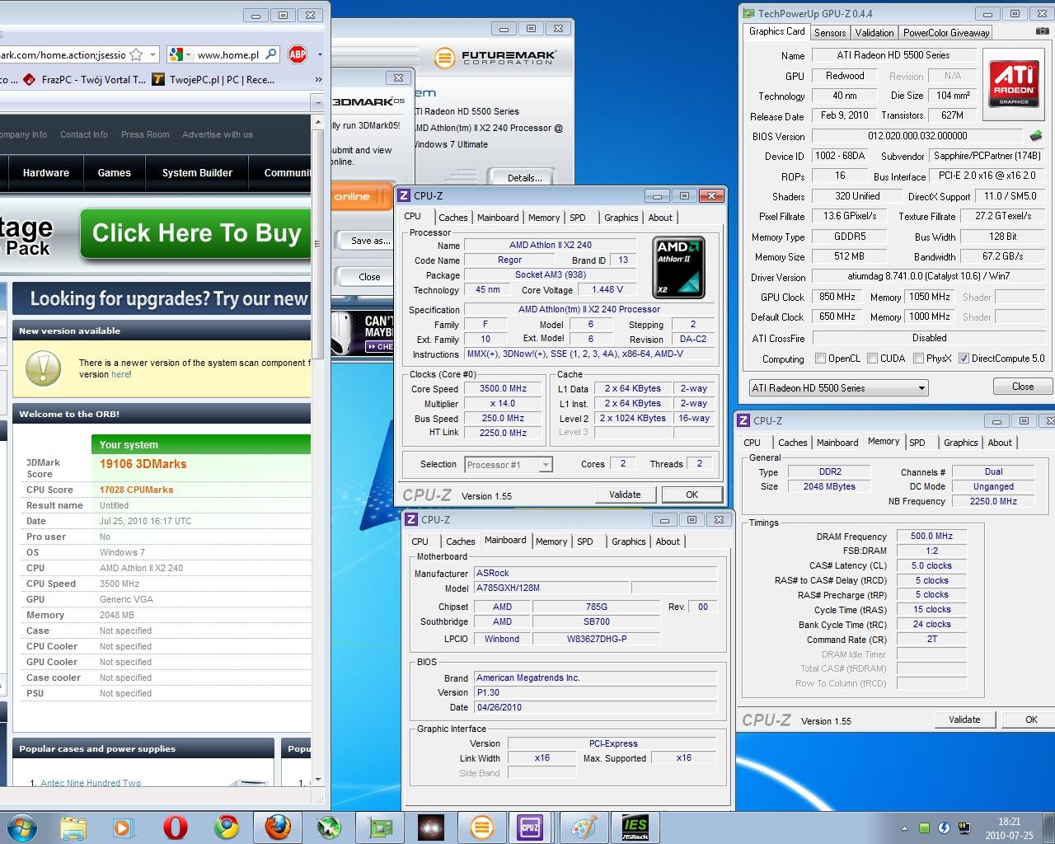Click the ATI Radeon logo in GPU-Z
The image size is (1055, 844).
click(x=1014, y=83)
